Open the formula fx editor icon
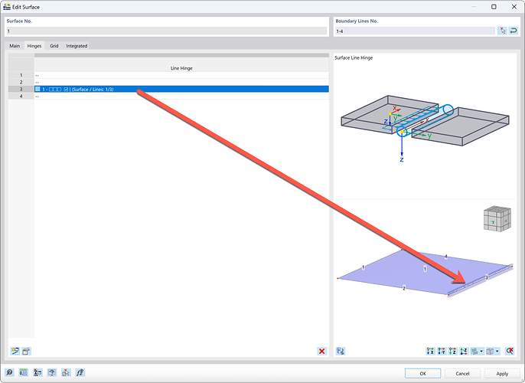This screenshot has width=525, height=383. pos(80,372)
